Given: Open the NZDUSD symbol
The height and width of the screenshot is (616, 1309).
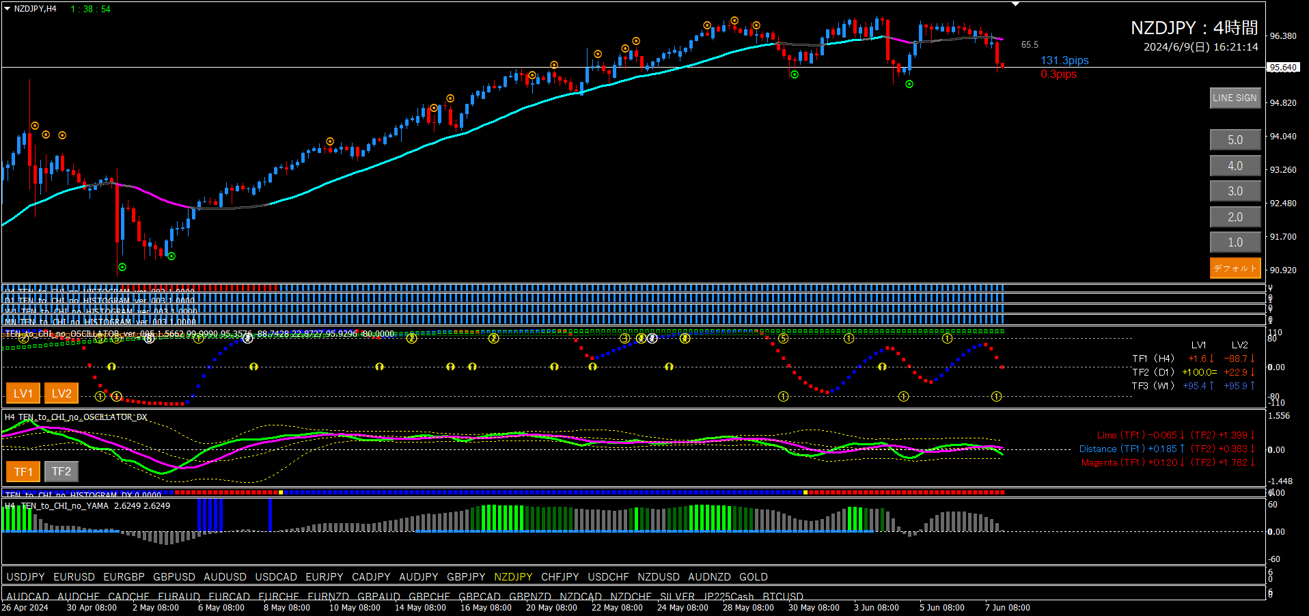Looking at the screenshot, I should (x=659, y=577).
